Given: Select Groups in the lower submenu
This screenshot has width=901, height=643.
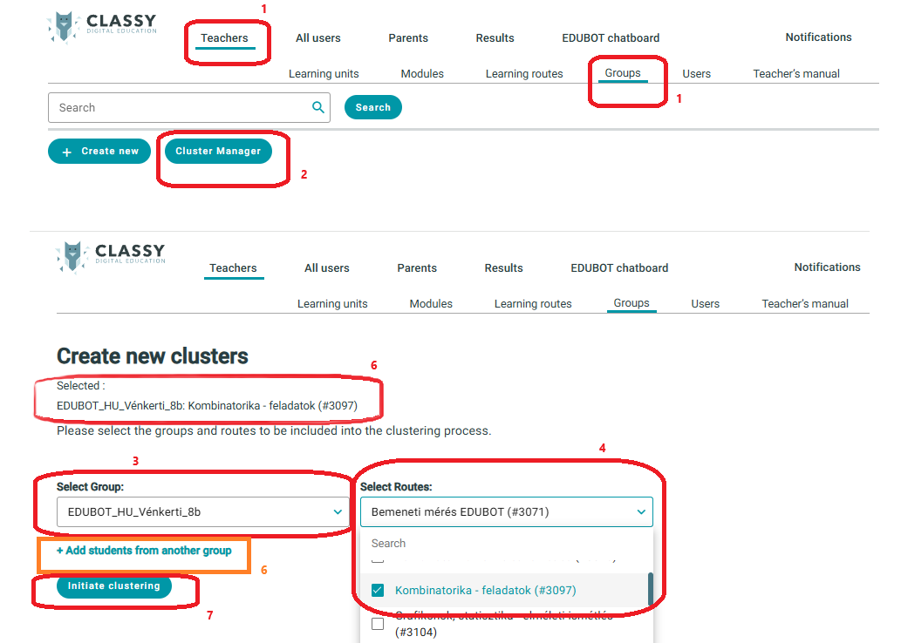Looking at the screenshot, I should 631,303.
